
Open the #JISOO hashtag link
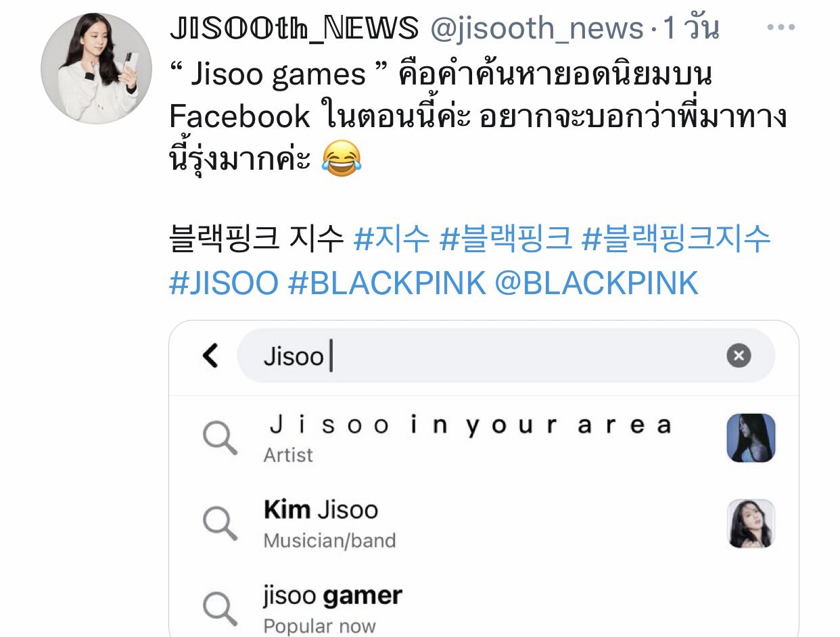click(224, 283)
